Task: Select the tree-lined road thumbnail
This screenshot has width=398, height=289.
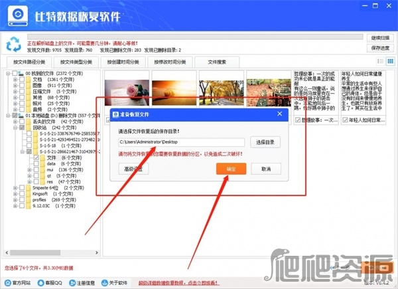Action: click(x=222, y=93)
